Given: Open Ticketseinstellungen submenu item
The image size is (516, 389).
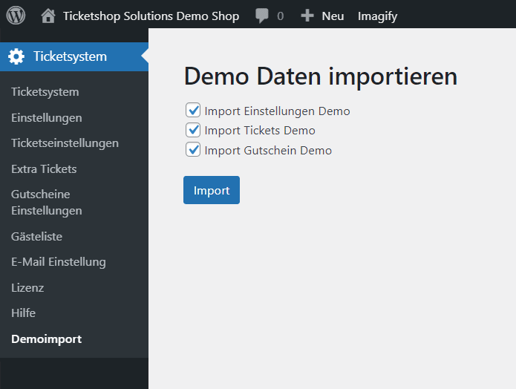Looking at the screenshot, I should pyautogui.click(x=65, y=143).
